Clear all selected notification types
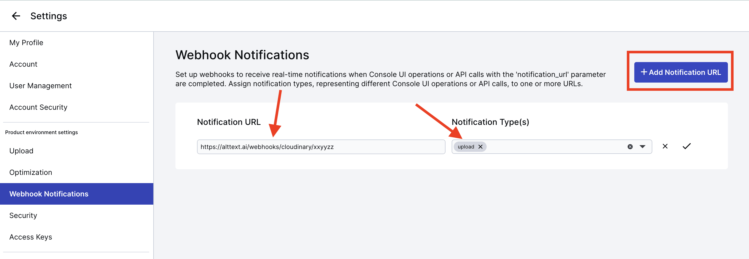This screenshot has height=259, width=749. [630, 147]
